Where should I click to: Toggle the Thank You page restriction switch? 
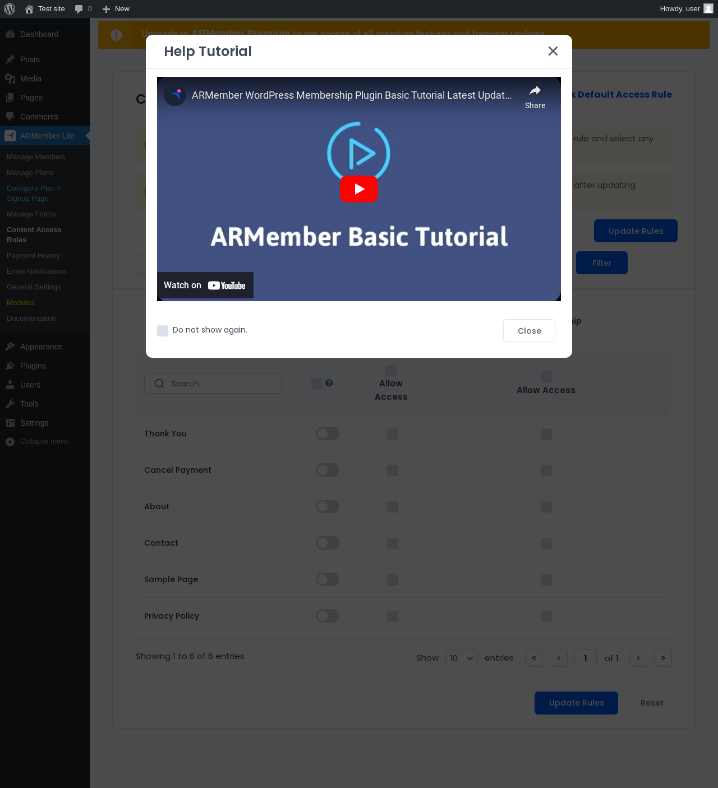[x=328, y=434]
